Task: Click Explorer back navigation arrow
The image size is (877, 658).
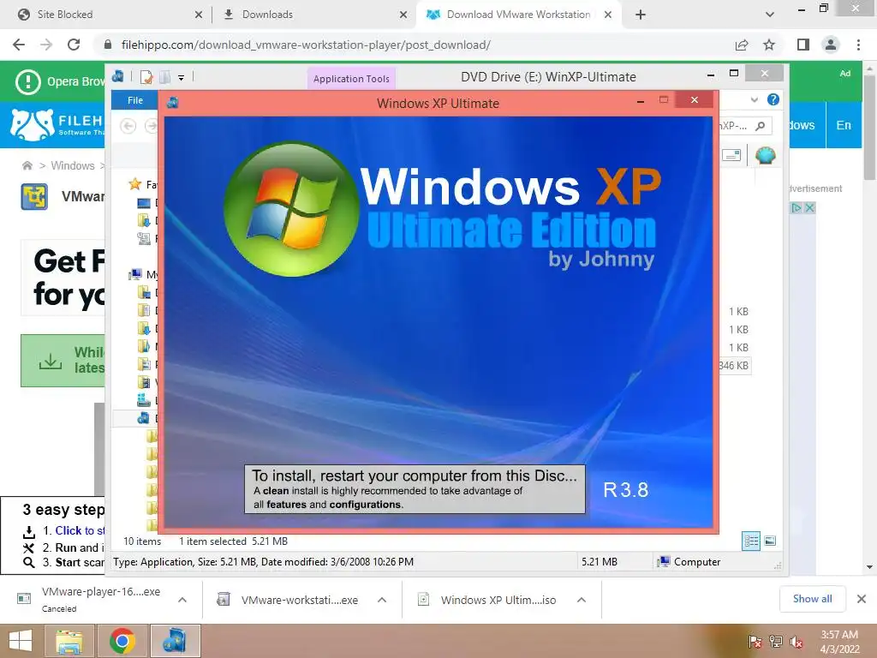Action: pyautogui.click(x=128, y=126)
